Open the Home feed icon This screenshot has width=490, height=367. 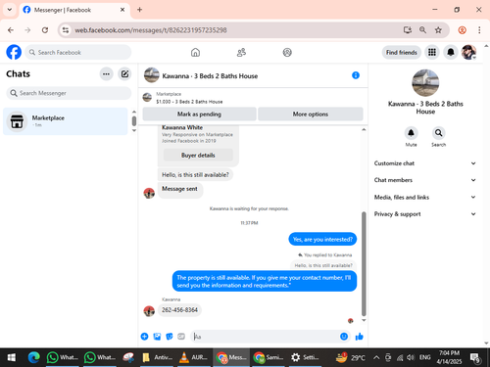pos(195,52)
